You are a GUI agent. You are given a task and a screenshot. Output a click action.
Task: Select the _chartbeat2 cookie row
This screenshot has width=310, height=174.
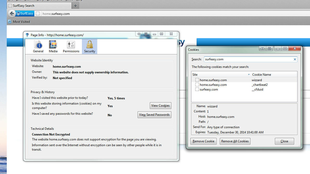pos(244,85)
